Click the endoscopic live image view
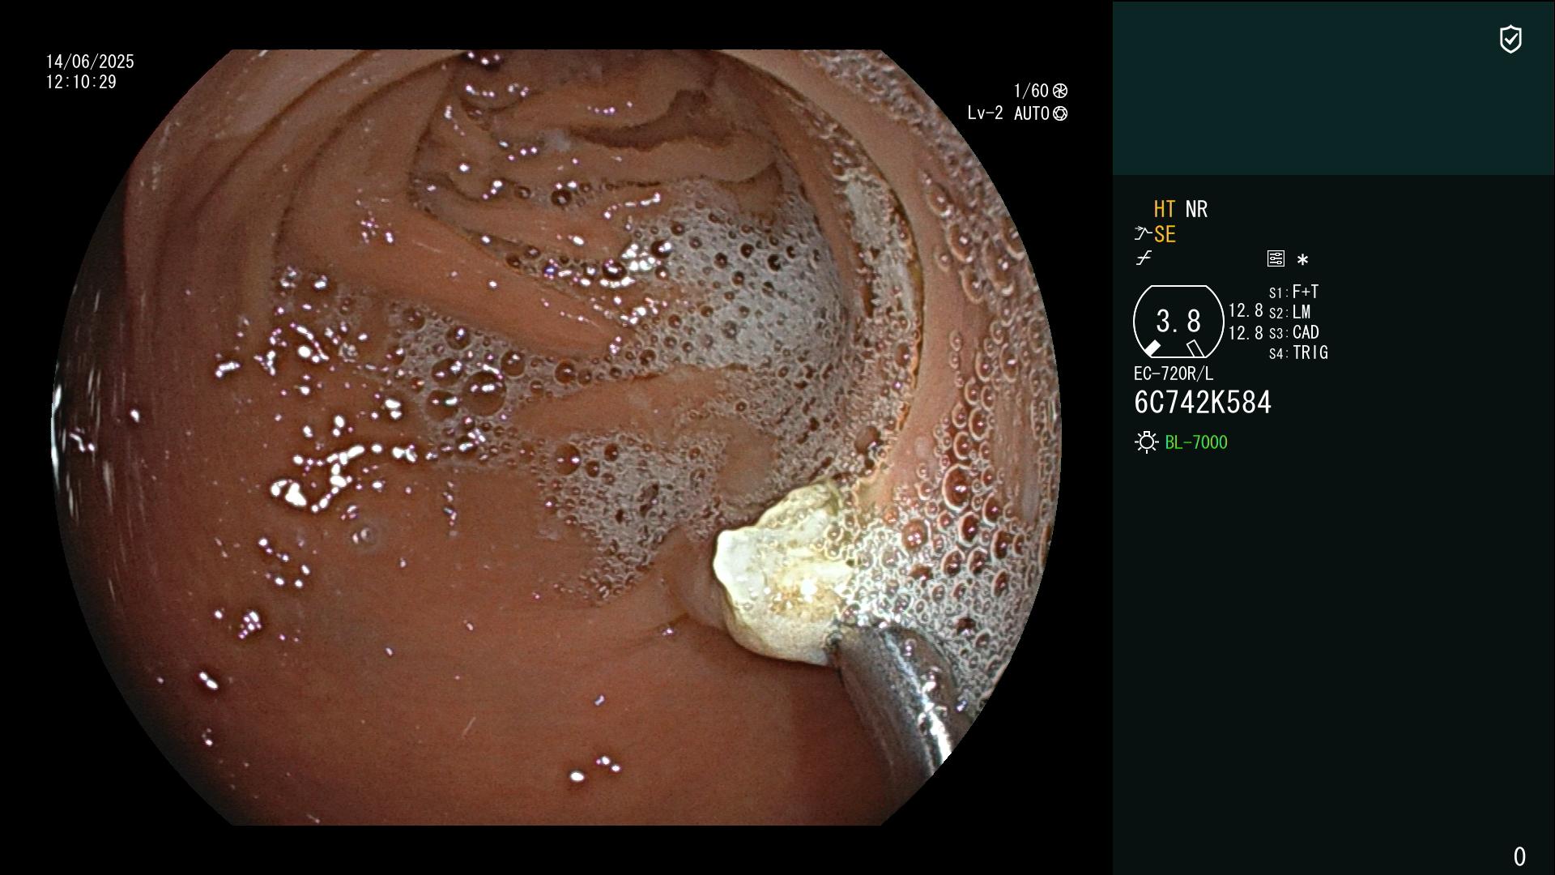 pyautogui.click(x=557, y=437)
